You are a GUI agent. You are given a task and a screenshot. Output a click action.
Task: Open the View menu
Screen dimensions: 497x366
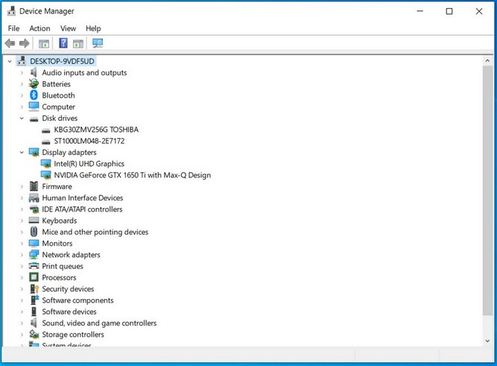pos(68,28)
